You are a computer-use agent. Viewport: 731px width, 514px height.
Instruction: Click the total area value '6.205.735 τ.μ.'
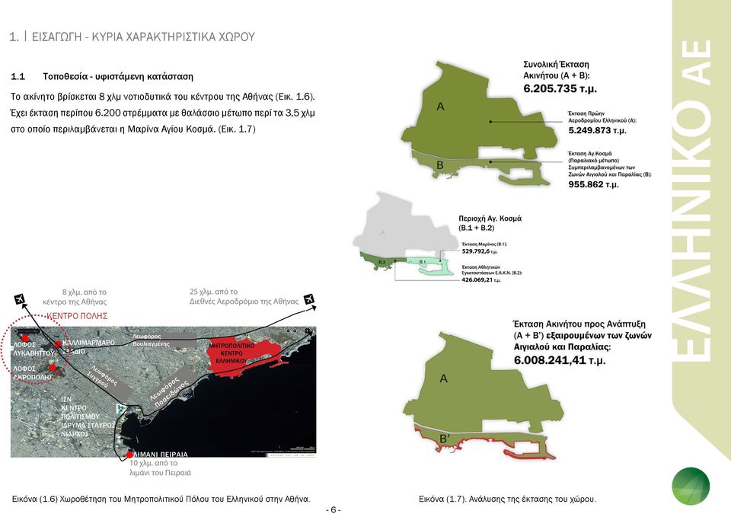(x=560, y=88)
